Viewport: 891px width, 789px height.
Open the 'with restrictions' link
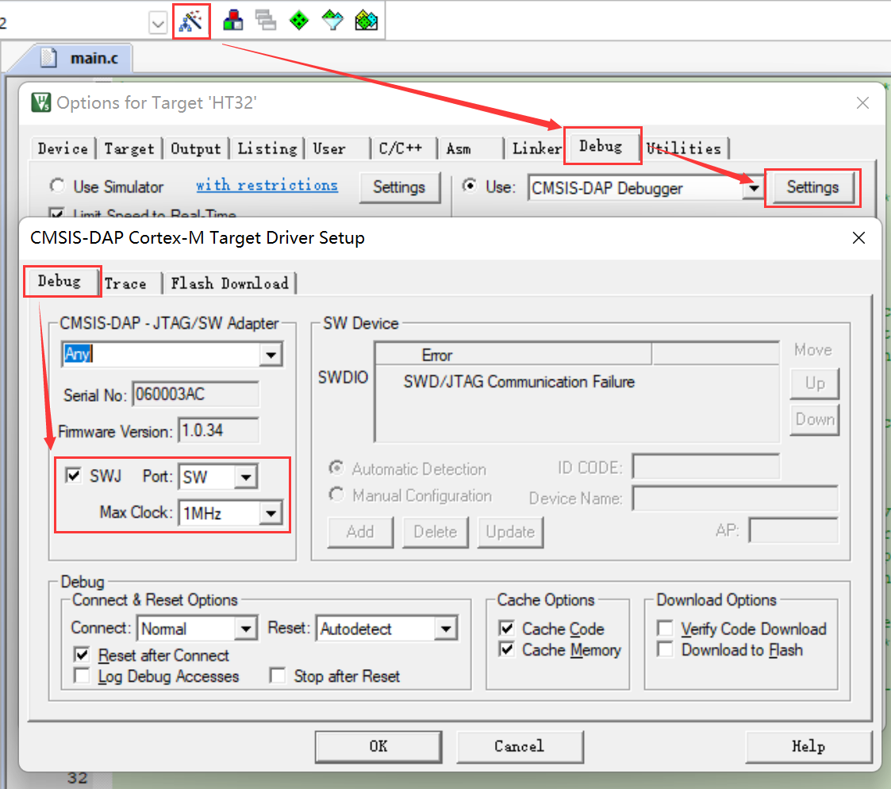coord(267,185)
